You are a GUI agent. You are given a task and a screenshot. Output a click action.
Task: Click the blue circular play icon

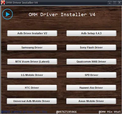point(8,14)
